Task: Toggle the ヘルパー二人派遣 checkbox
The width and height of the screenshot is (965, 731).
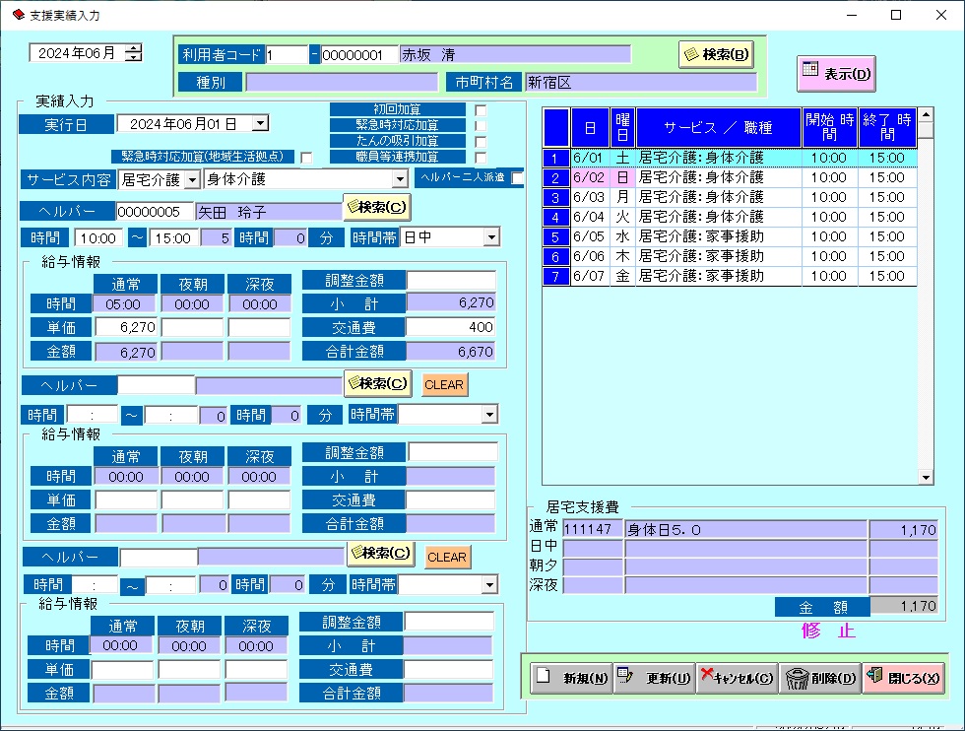Action: pyautogui.click(x=518, y=178)
